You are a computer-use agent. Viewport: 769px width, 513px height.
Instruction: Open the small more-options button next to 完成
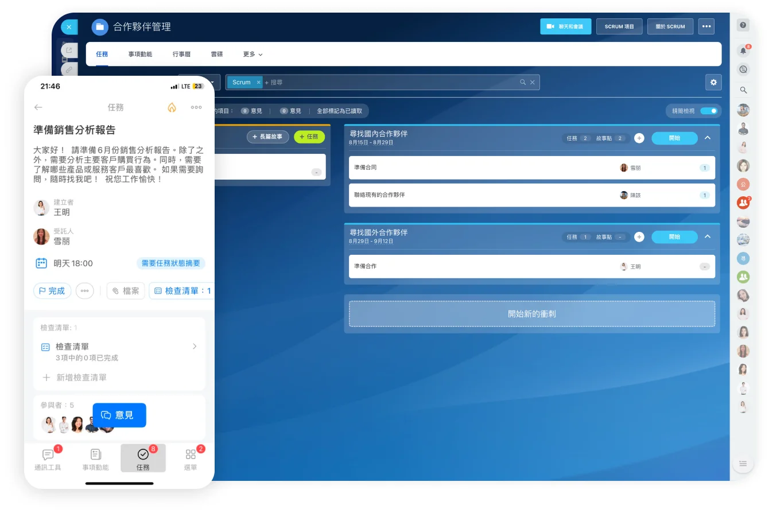pos(85,291)
